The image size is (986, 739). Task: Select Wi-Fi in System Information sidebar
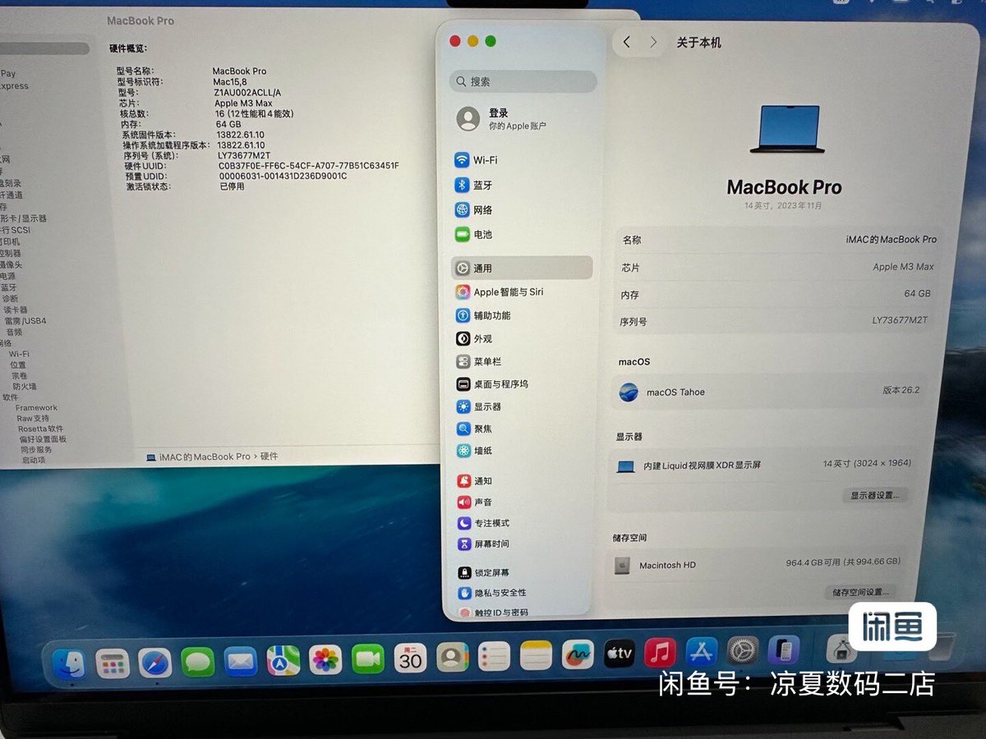(x=20, y=354)
